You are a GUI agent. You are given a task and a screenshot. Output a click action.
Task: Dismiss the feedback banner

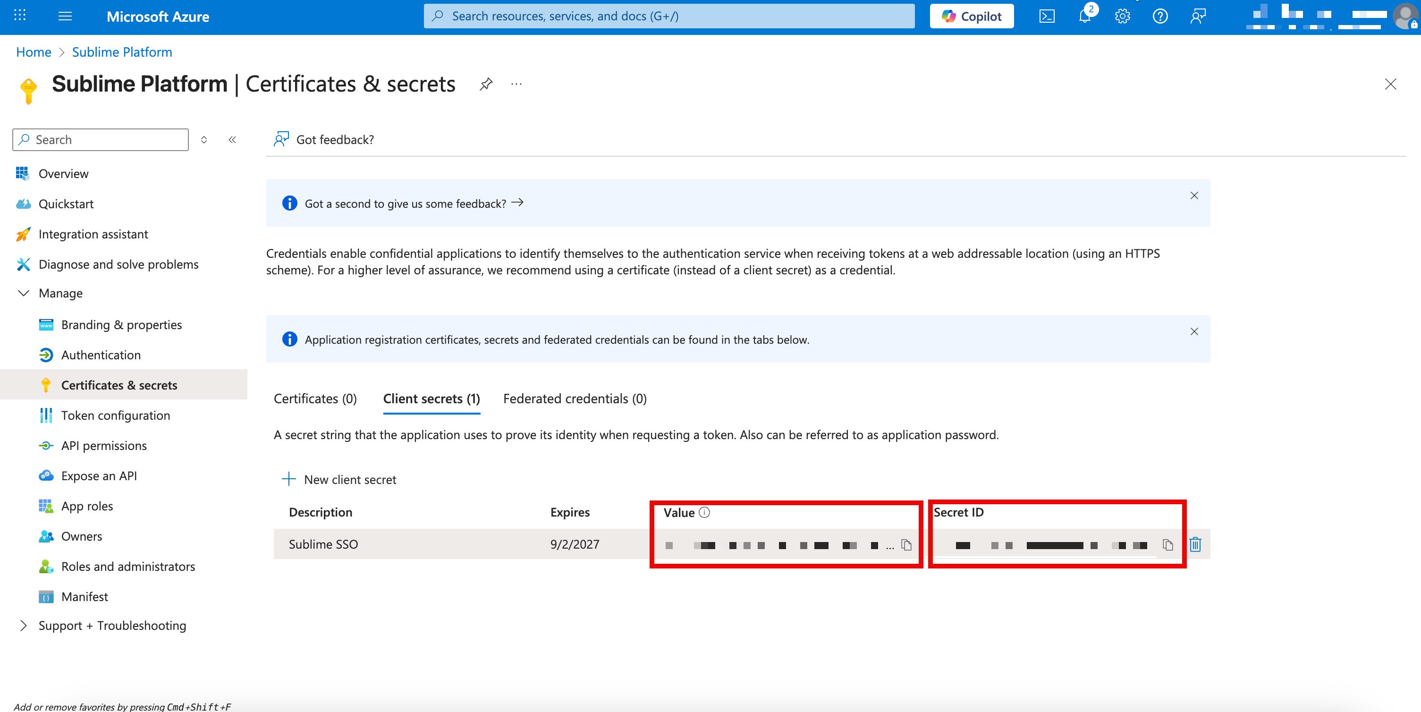pos(1194,195)
